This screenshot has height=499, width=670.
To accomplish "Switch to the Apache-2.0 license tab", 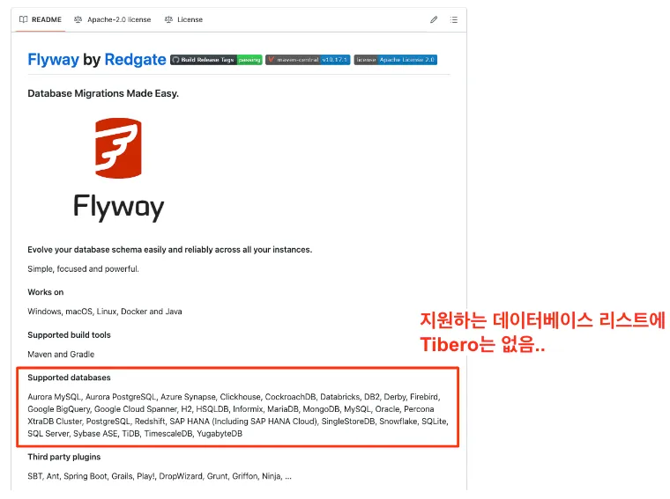I will coord(113,18).
